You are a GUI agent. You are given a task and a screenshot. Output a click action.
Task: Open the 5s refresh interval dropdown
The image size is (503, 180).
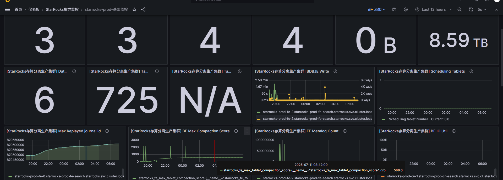coord(482,9)
